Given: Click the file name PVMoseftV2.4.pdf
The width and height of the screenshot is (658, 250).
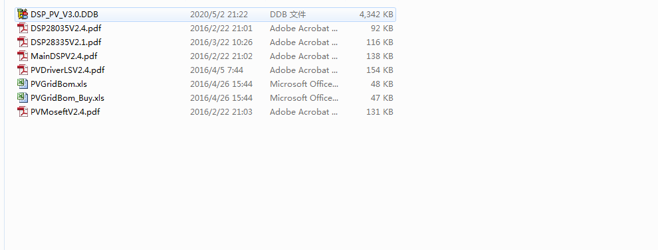Looking at the screenshot, I should (x=65, y=112).
